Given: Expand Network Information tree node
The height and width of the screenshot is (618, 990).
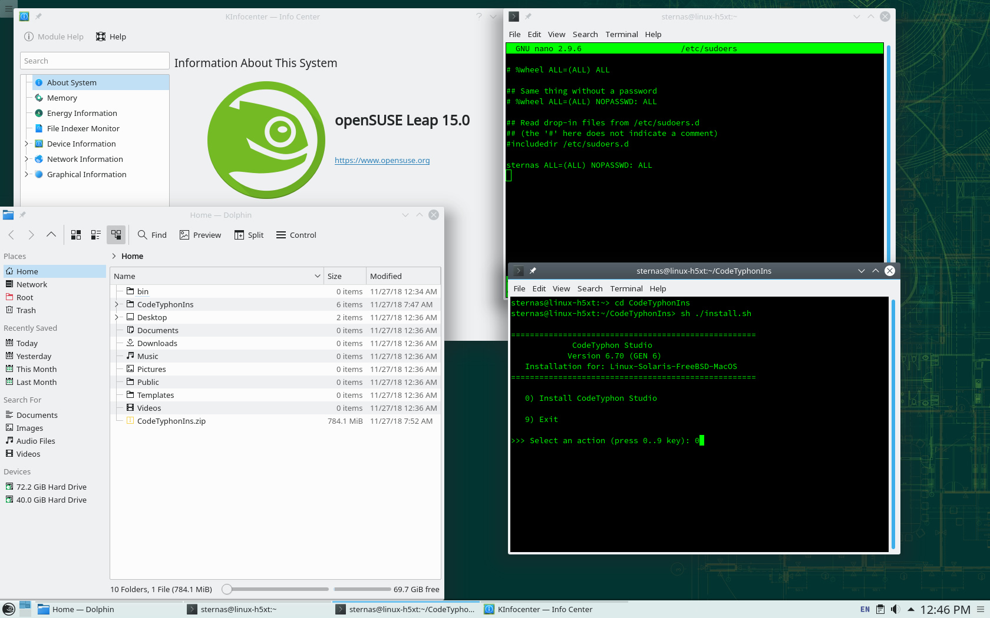Looking at the screenshot, I should (x=27, y=159).
